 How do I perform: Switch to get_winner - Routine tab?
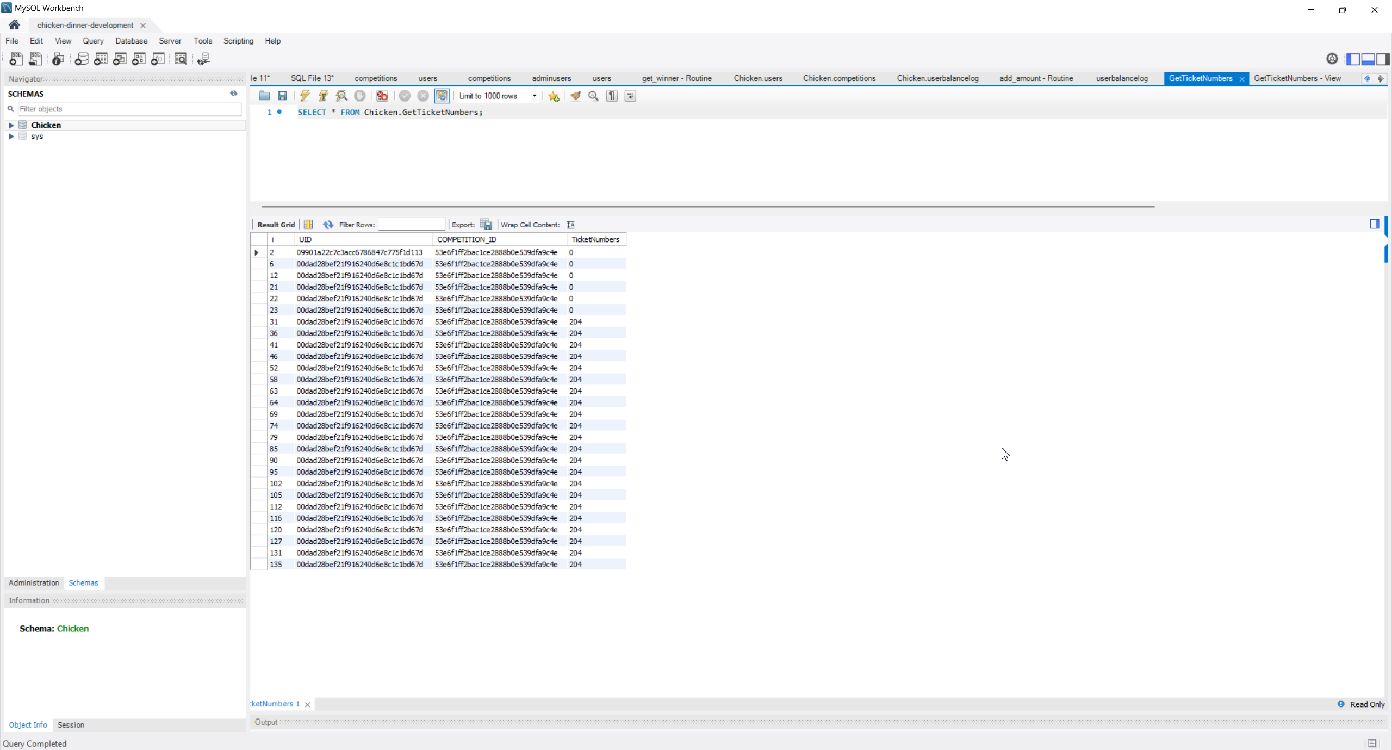[676, 78]
